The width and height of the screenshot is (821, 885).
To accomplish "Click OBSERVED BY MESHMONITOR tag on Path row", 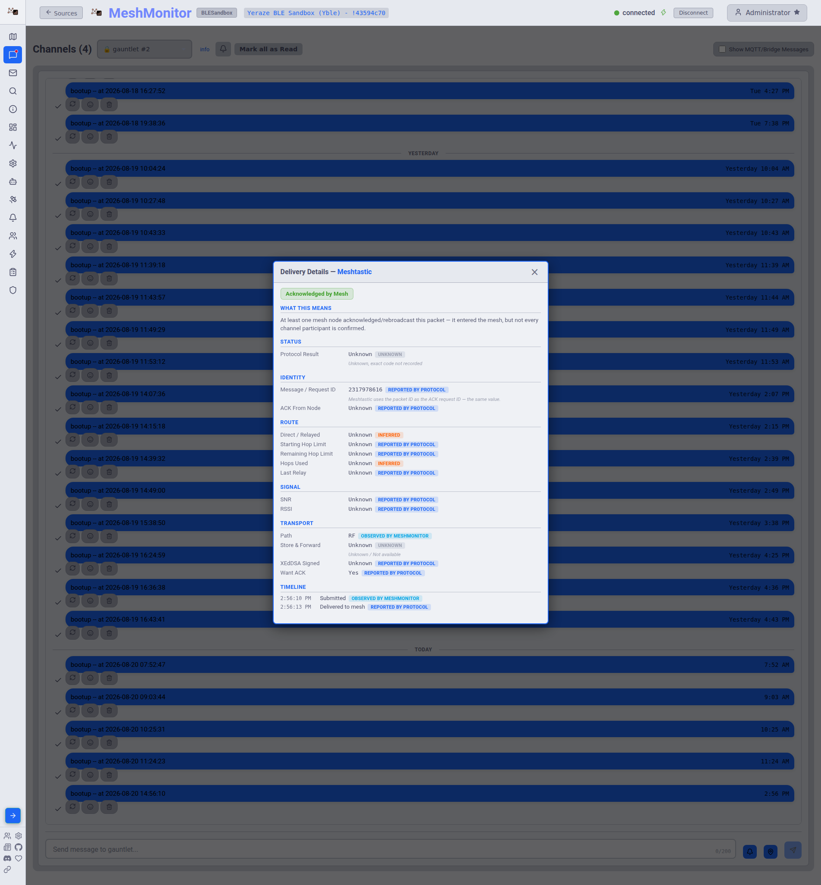I will (x=394, y=536).
